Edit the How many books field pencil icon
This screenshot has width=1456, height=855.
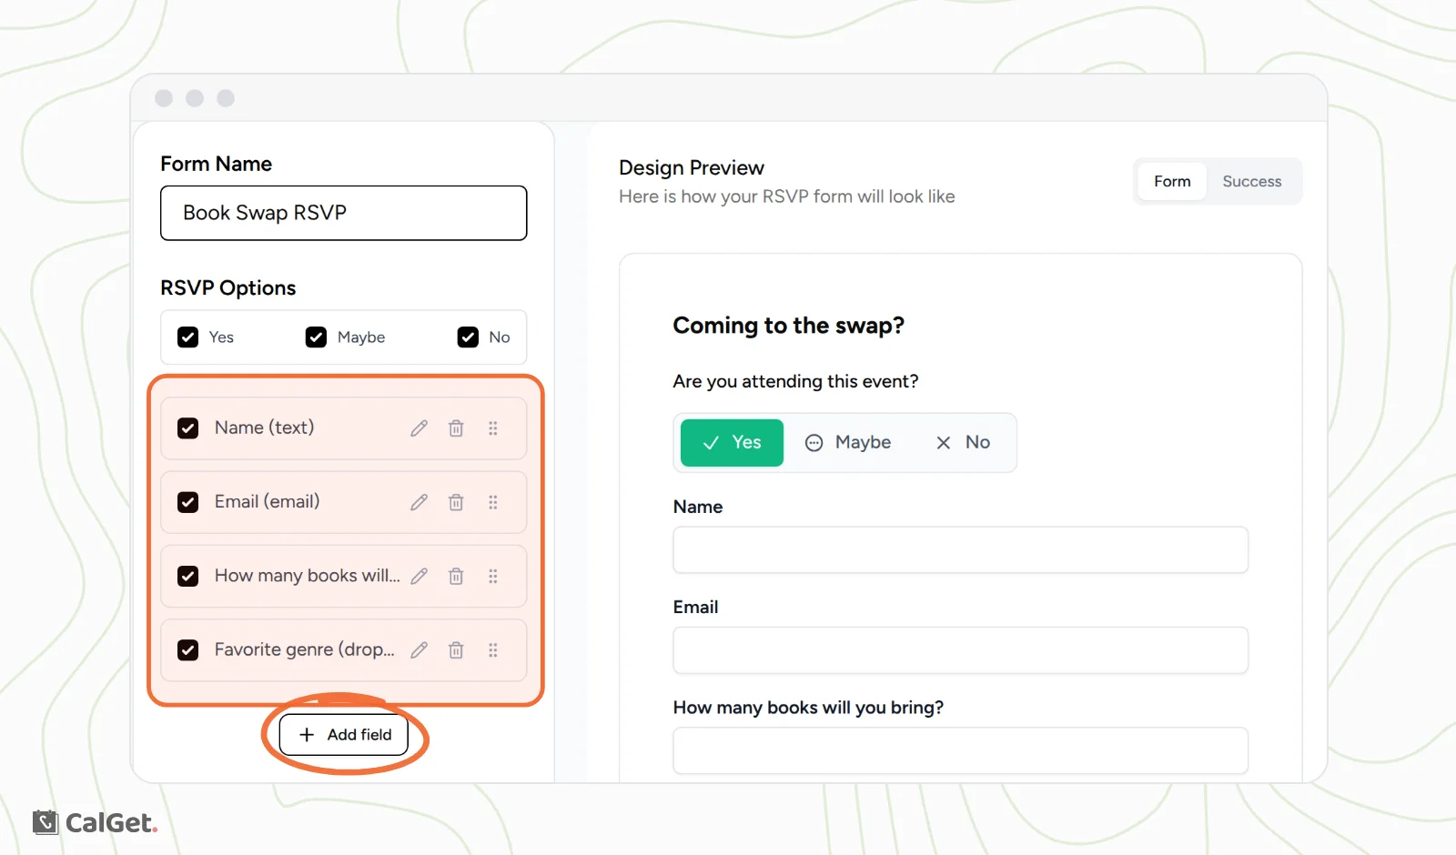pyautogui.click(x=419, y=576)
